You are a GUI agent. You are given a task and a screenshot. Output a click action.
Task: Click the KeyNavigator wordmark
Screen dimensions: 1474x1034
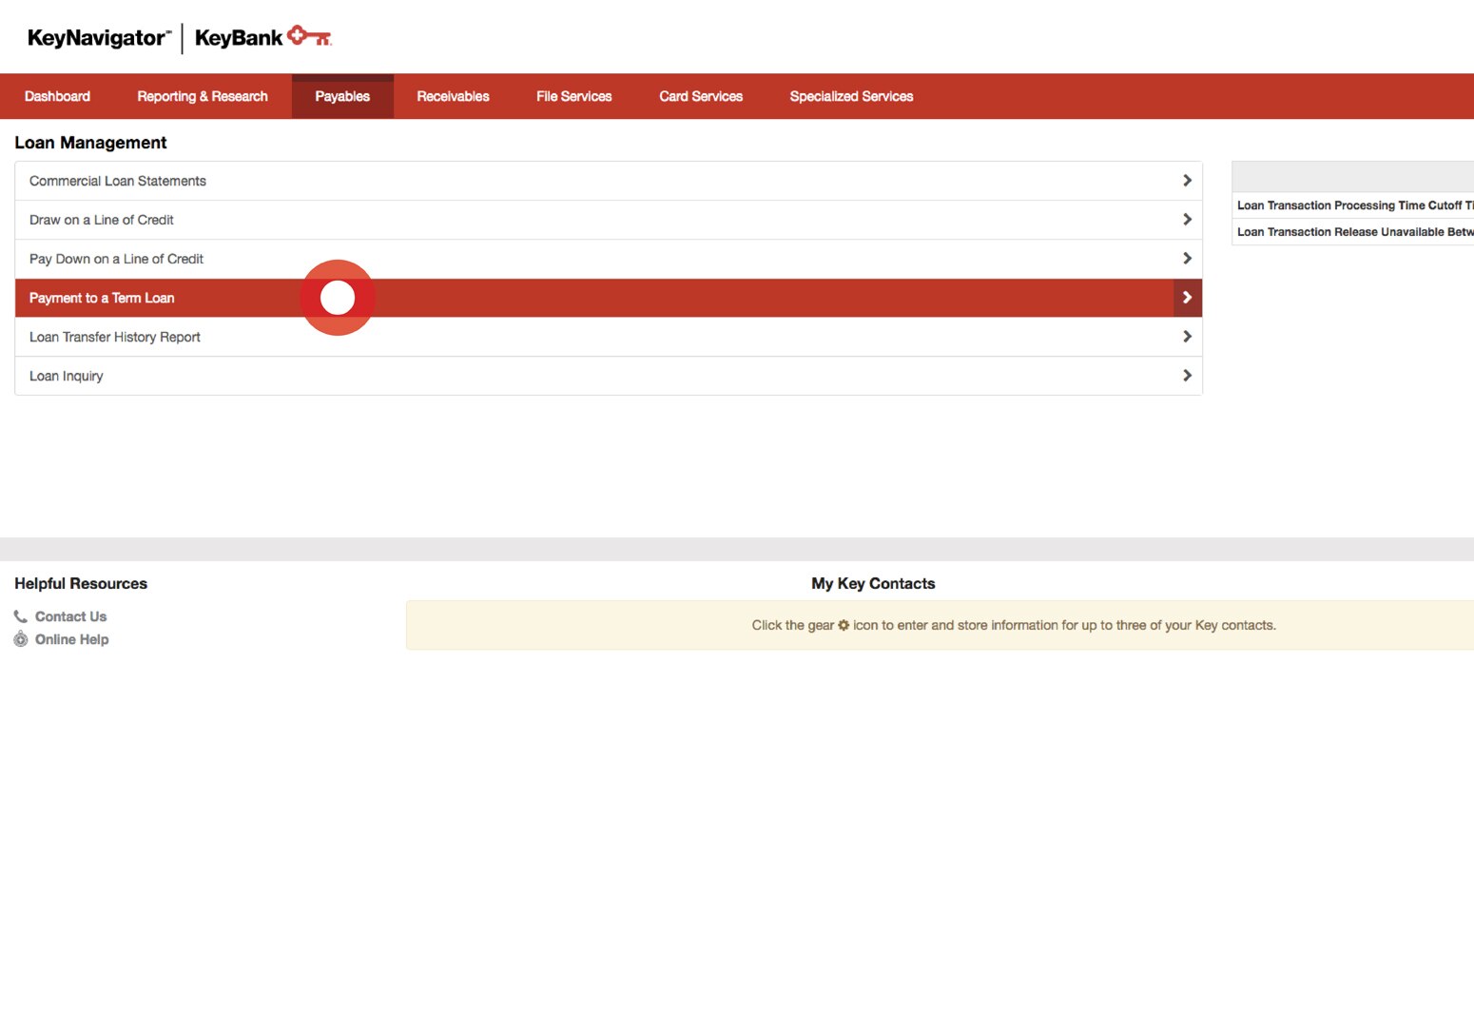coord(92,37)
